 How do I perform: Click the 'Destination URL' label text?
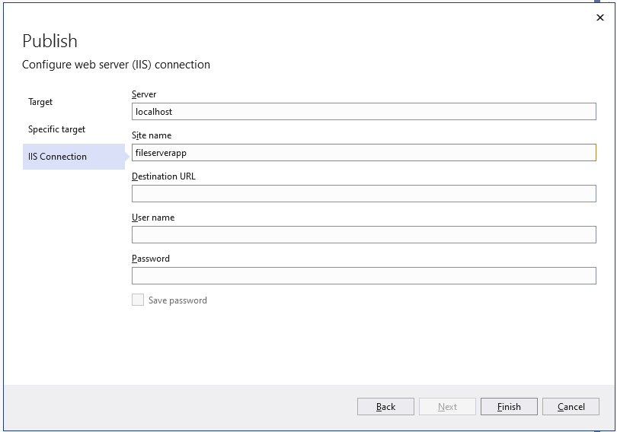click(x=164, y=176)
